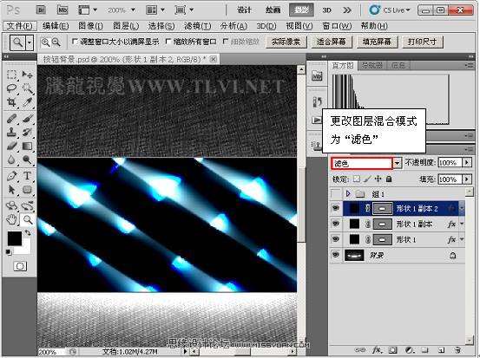Click the Zoom Out icon in options bar
The image size is (480, 358).
56,42
